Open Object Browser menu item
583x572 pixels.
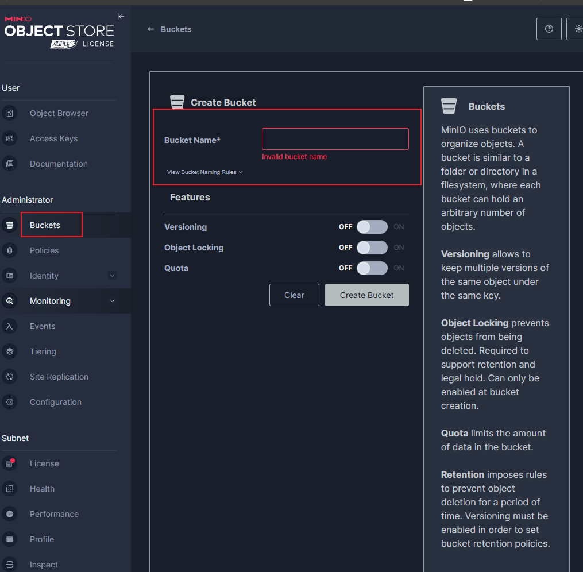(x=59, y=113)
